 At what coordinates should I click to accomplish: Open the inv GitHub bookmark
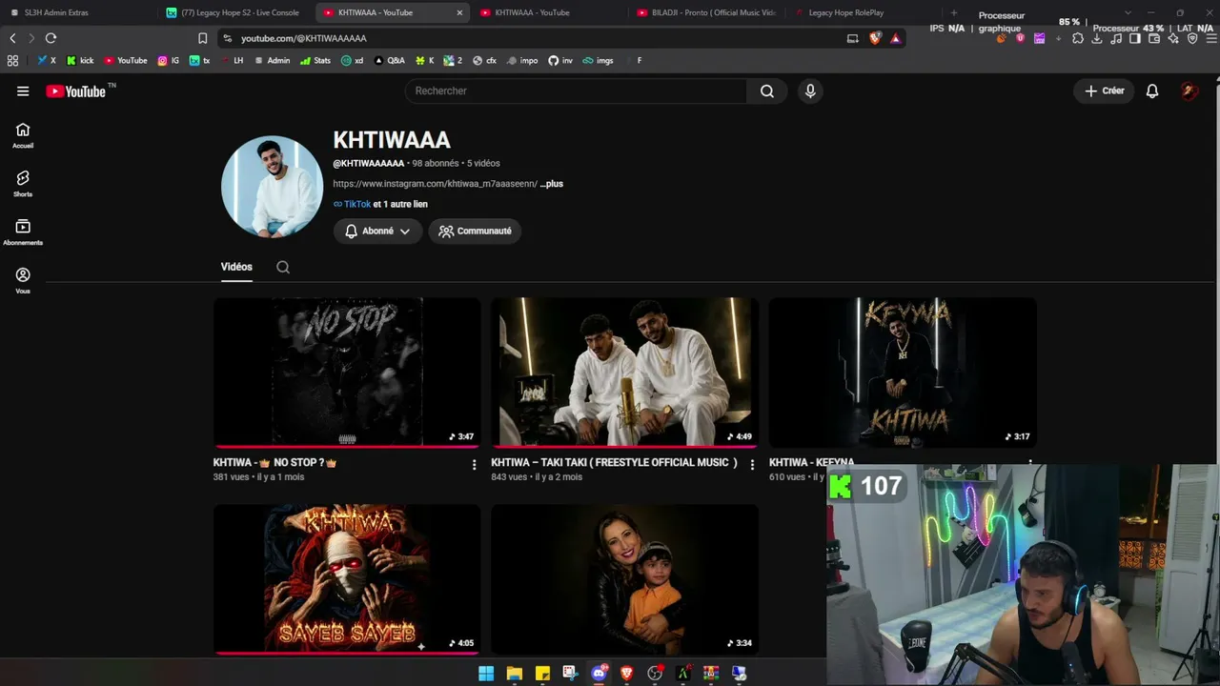560,60
